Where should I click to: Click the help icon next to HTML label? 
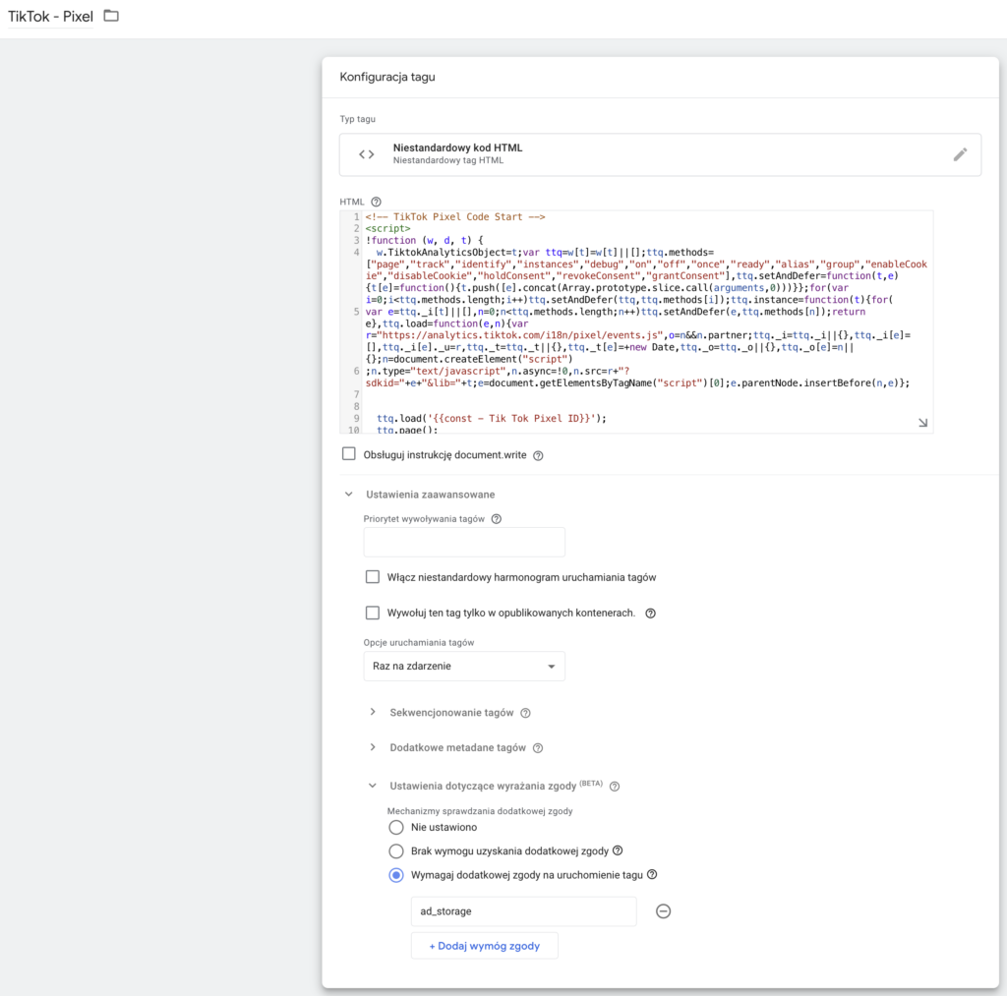[376, 202]
